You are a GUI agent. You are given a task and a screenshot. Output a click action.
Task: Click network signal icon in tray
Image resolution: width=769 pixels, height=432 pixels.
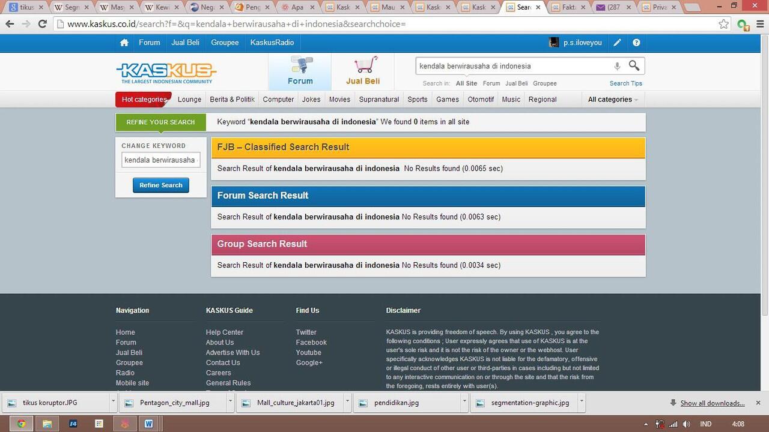[673, 424]
